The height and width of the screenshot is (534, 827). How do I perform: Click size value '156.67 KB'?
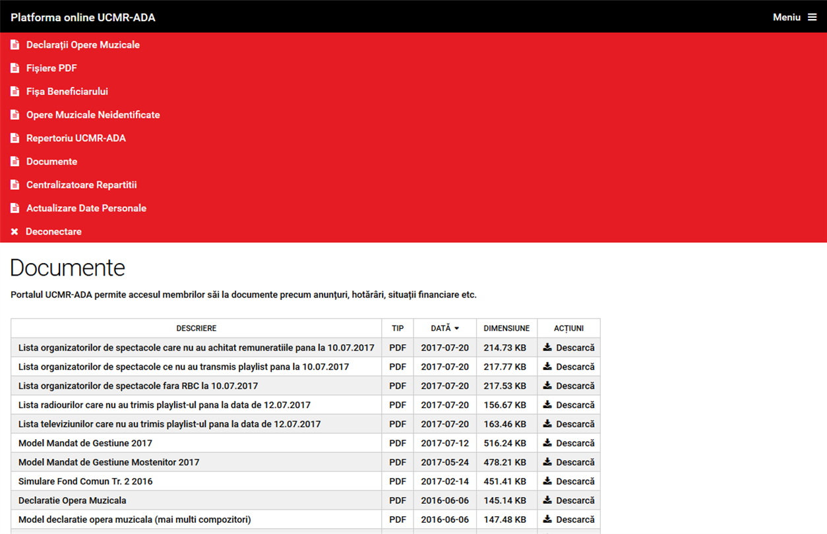[506, 405]
